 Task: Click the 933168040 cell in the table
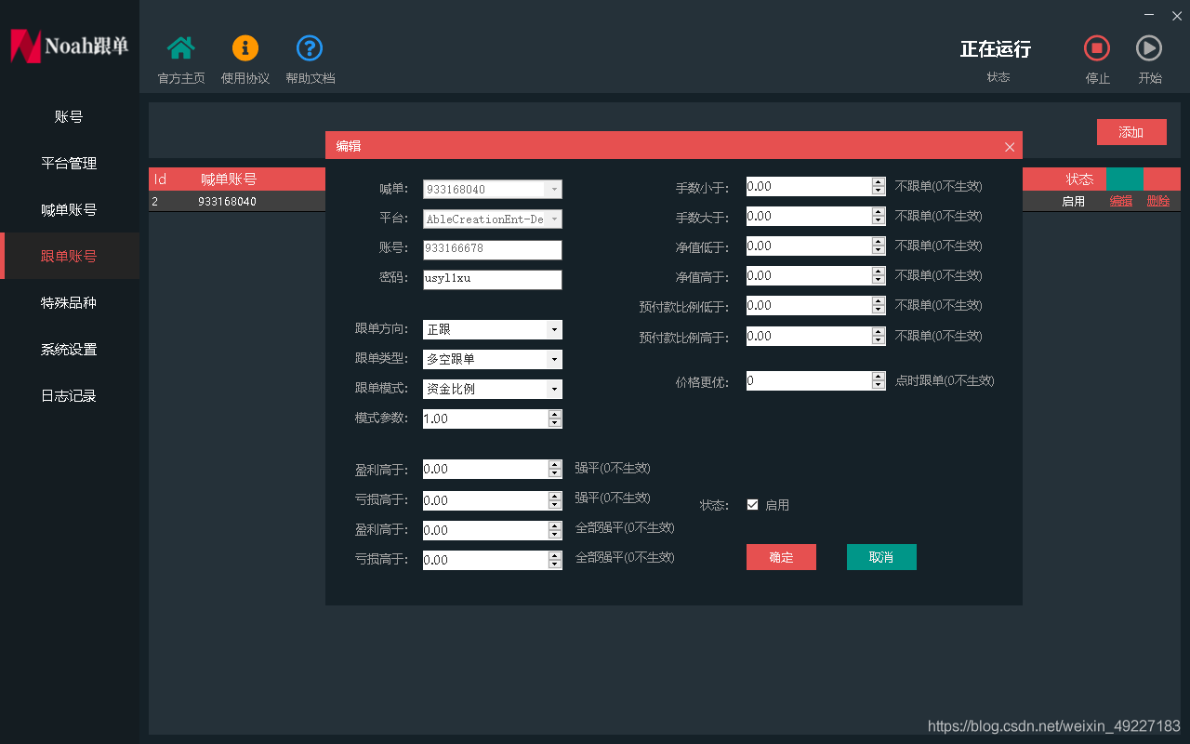[x=227, y=201]
